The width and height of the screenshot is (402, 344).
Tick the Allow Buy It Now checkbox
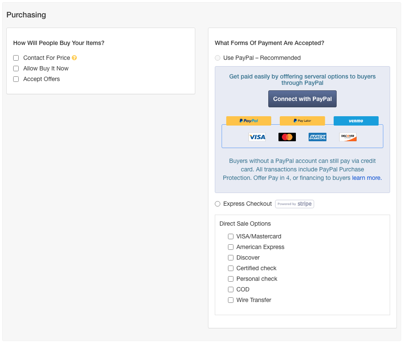click(x=16, y=68)
